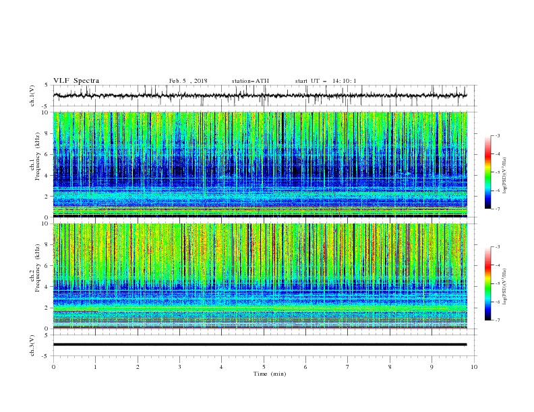The width and height of the screenshot is (534, 412).
Task: Click the 4 kHz tick on ch.1 frequency axis
Action: point(47,176)
